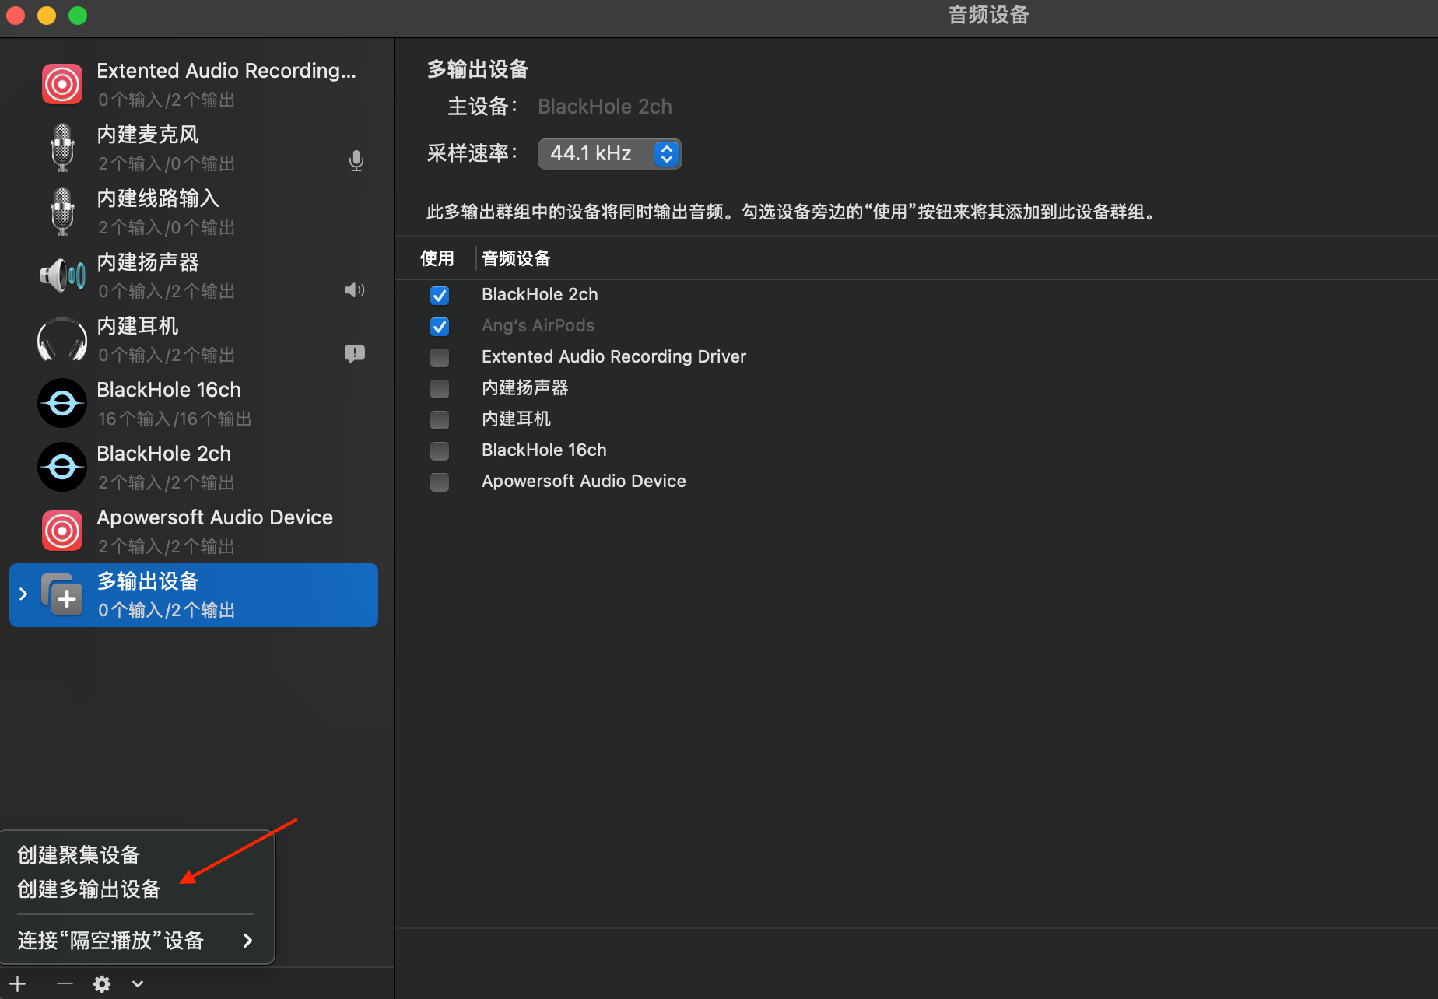Click the 内建线路输入 device icon

pos(62,212)
